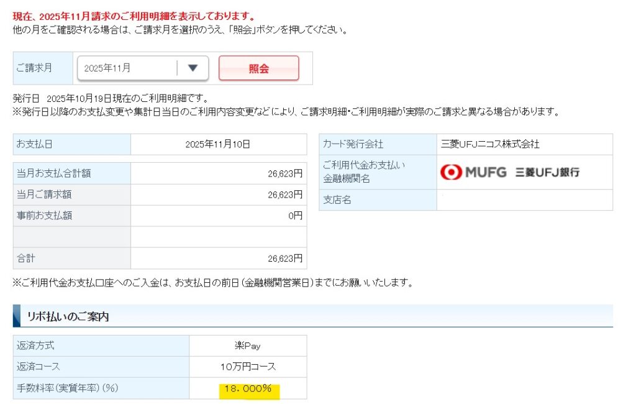Click the 2025年11月10日 payment date value
This screenshot has width=636, height=404.
pos(218,144)
